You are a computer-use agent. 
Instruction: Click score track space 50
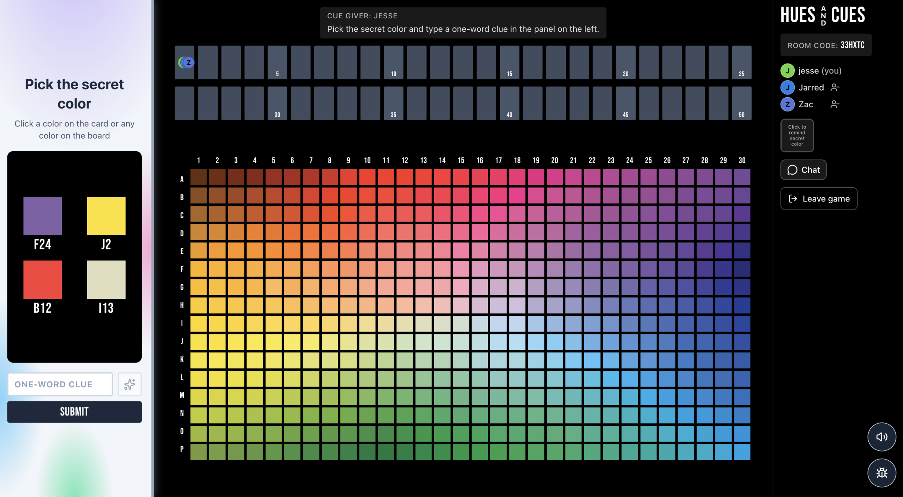[x=742, y=103]
